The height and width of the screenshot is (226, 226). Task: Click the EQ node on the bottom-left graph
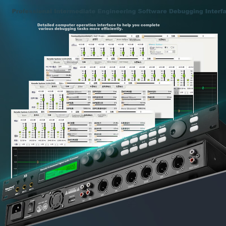point(38,162)
